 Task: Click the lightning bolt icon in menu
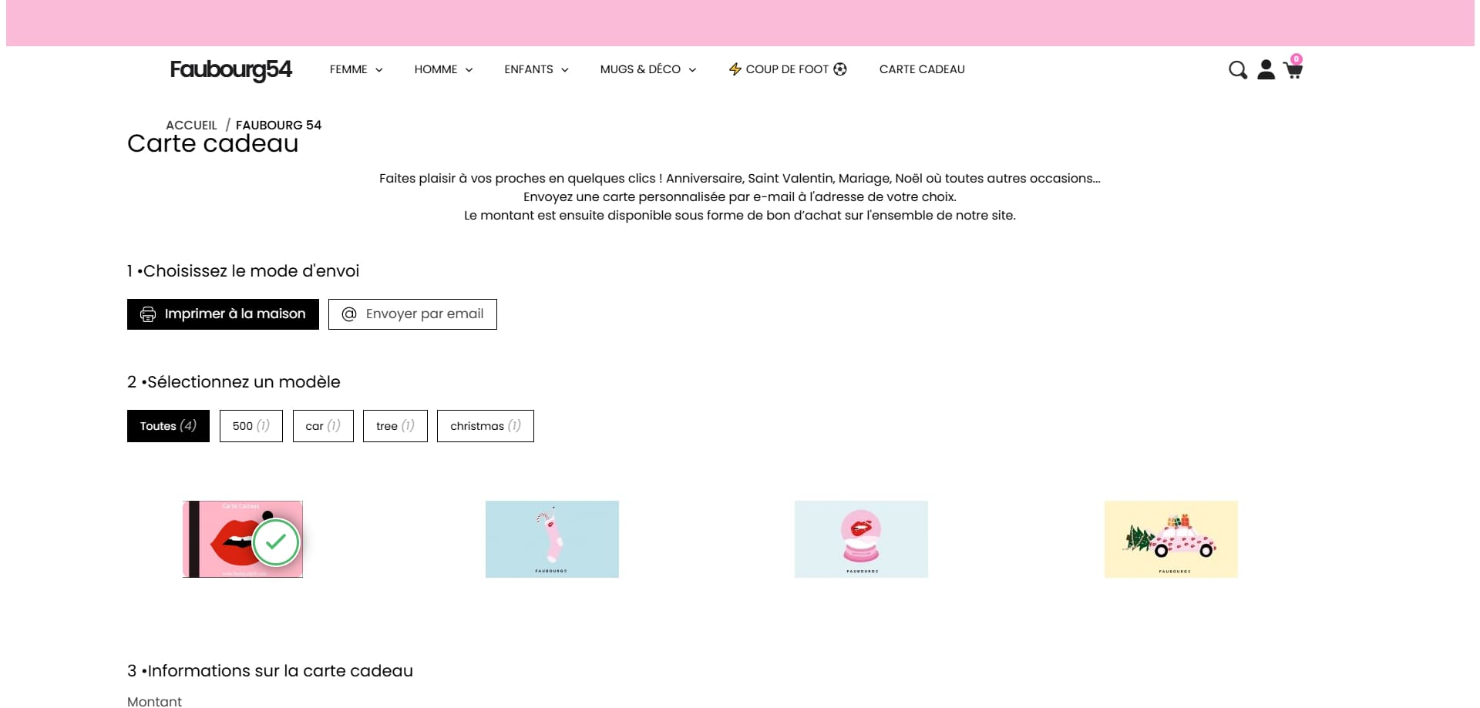click(735, 69)
